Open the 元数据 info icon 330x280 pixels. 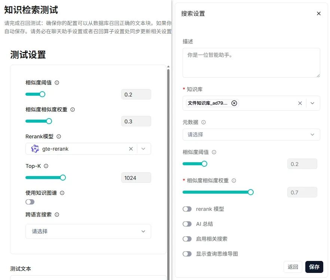[x=204, y=122]
